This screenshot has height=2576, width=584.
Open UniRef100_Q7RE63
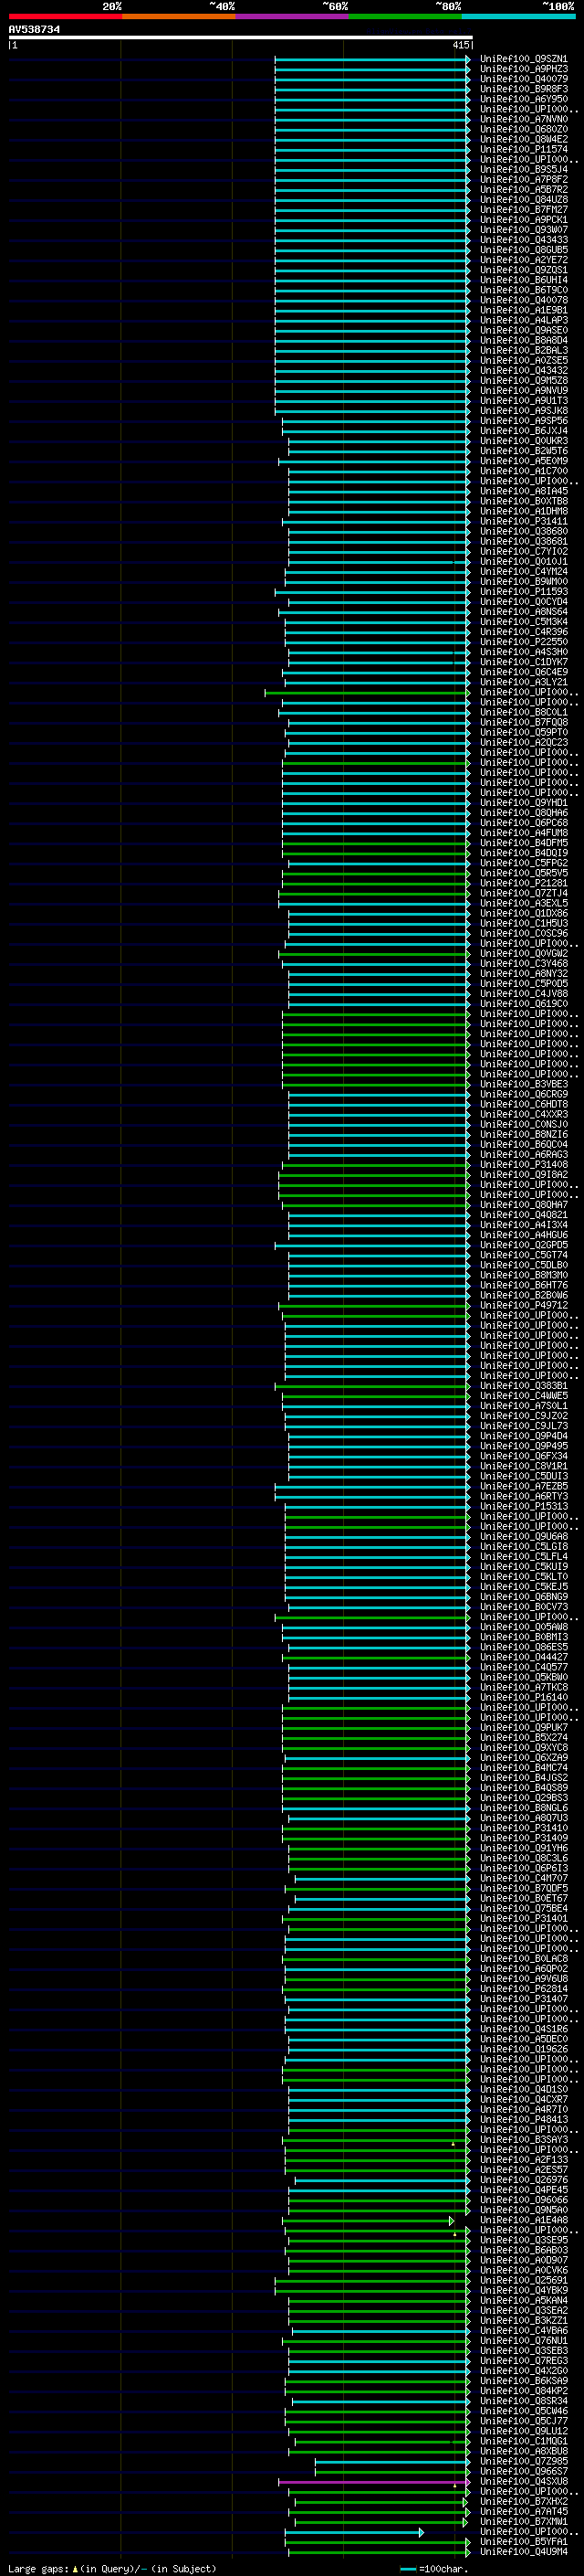tap(523, 2361)
